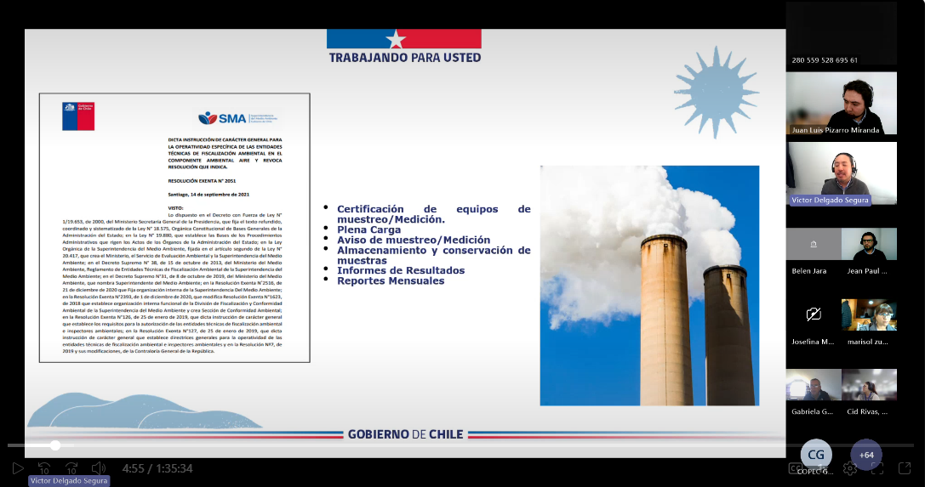925x487 pixels.
Task: Turn on closed captions with CC icon
Action: (795, 469)
